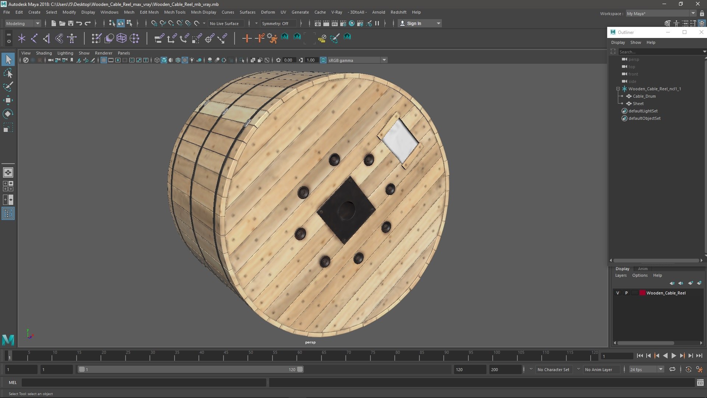Open the Modeling menu set dropdown

pos(23,23)
